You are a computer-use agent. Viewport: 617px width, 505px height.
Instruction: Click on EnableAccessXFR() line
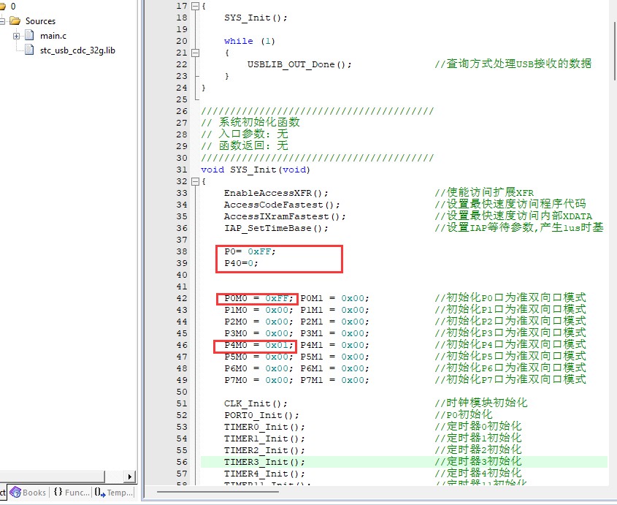coord(276,193)
